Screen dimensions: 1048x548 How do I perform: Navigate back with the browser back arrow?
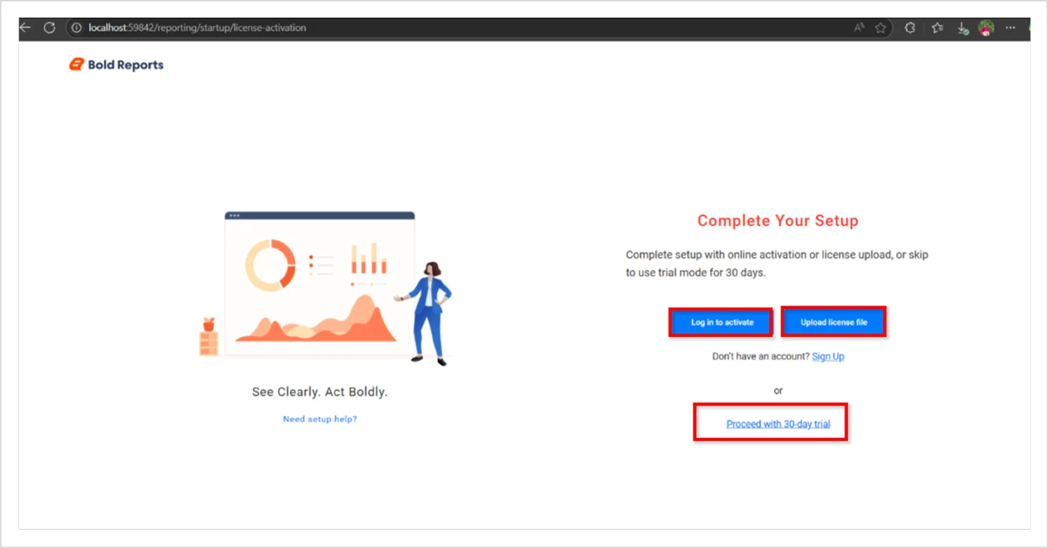coord(25,28)
